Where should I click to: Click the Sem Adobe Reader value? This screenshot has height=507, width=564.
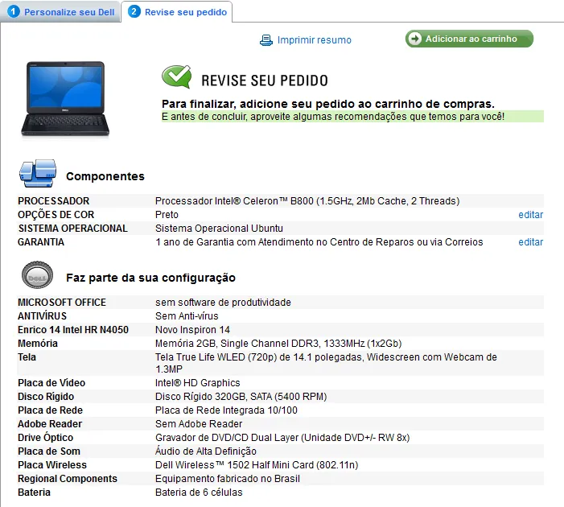[x=199, y=424]
